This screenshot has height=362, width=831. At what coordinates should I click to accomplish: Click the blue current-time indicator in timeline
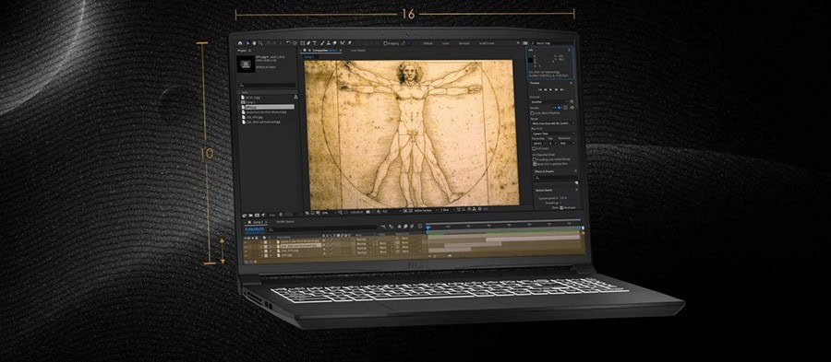pos(428,228)
